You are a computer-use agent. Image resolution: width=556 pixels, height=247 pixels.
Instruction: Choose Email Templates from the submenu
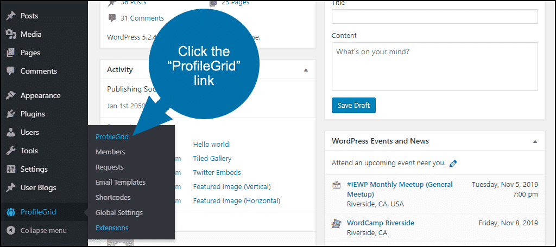(x=121, y=182)
